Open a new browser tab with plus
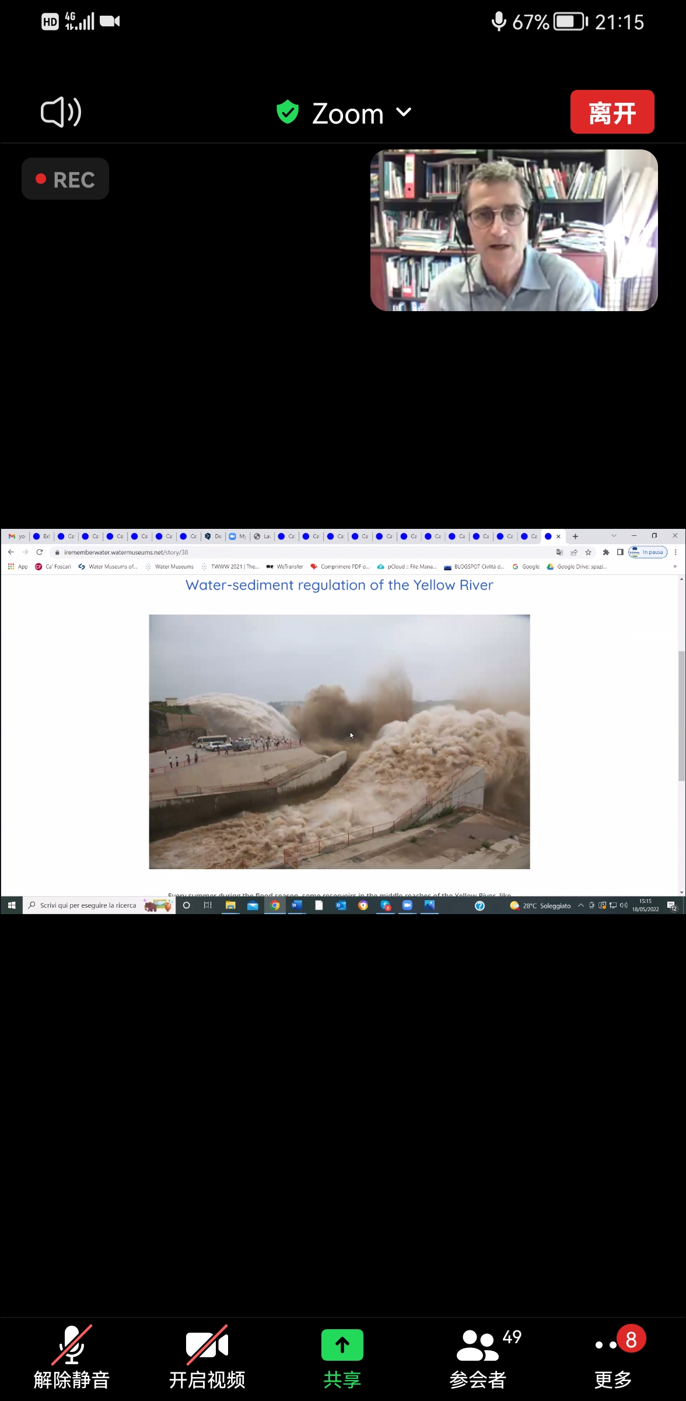The width and height of the screenshot is (686, 1401). click(x=575, y=536)
